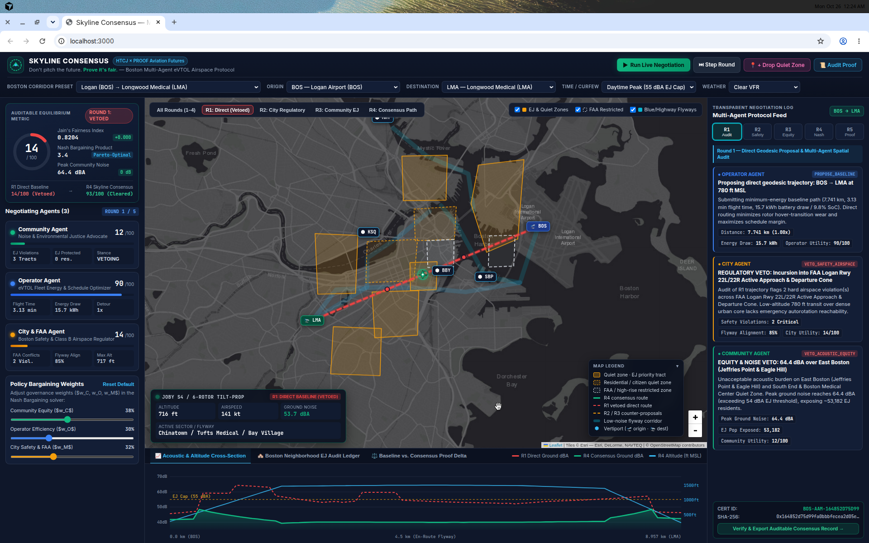Open Boston Neighborhood EJ Audit Ledger tab
Screen dimensions: 869x543
(x=309, y=456)
